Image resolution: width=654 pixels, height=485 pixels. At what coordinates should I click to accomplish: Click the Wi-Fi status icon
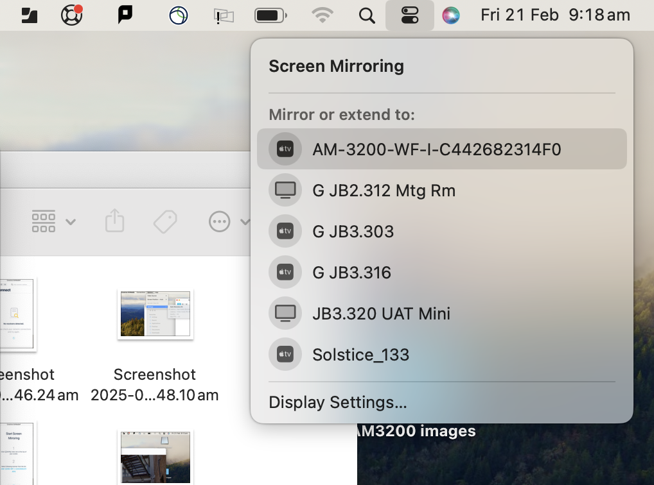coord(323,15)
